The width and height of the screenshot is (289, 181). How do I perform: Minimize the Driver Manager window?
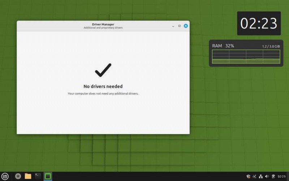coord(173,26)
